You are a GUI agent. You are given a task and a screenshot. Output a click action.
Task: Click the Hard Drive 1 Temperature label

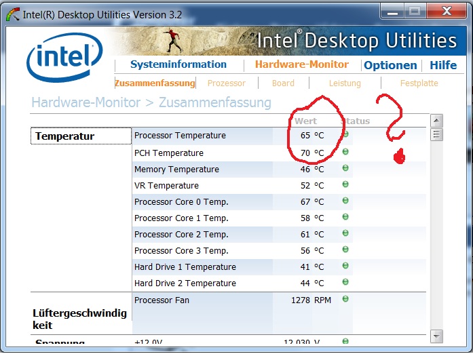(x=185, y=267)
